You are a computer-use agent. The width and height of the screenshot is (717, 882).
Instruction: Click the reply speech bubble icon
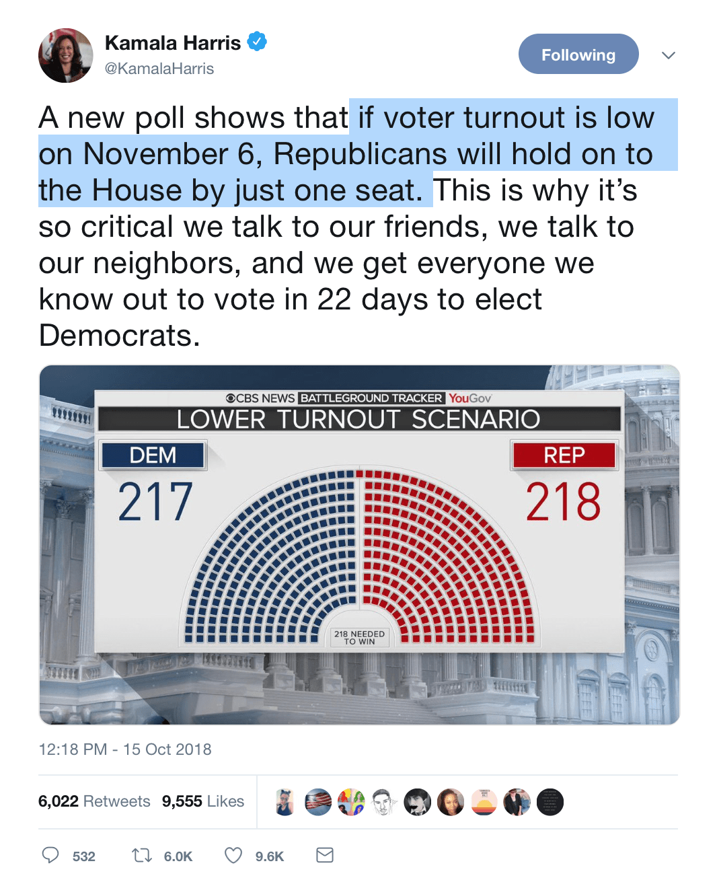[x=50, y=855]
